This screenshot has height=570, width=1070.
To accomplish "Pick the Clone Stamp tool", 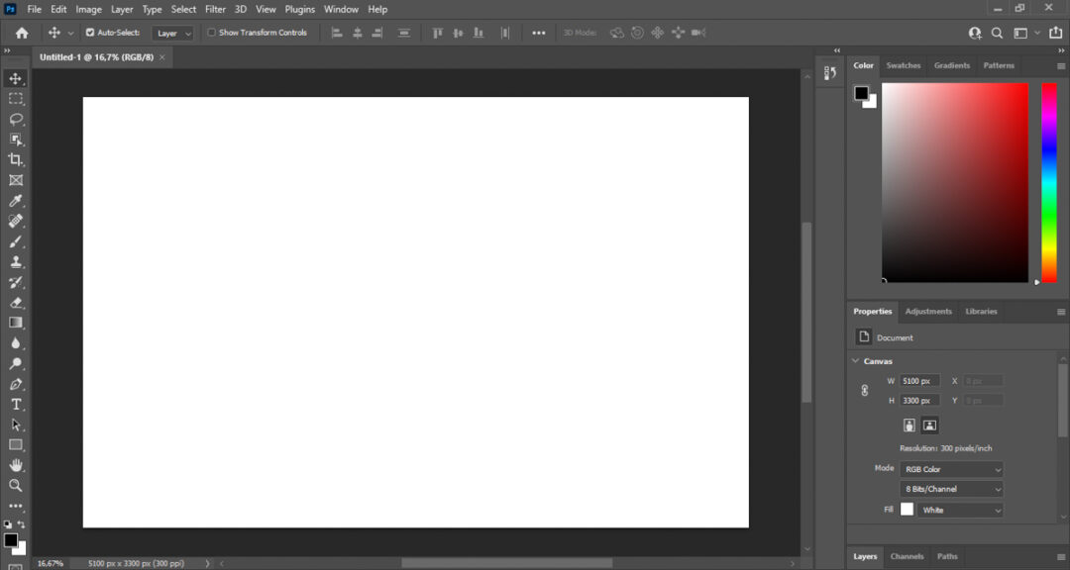I will point(15,261).
